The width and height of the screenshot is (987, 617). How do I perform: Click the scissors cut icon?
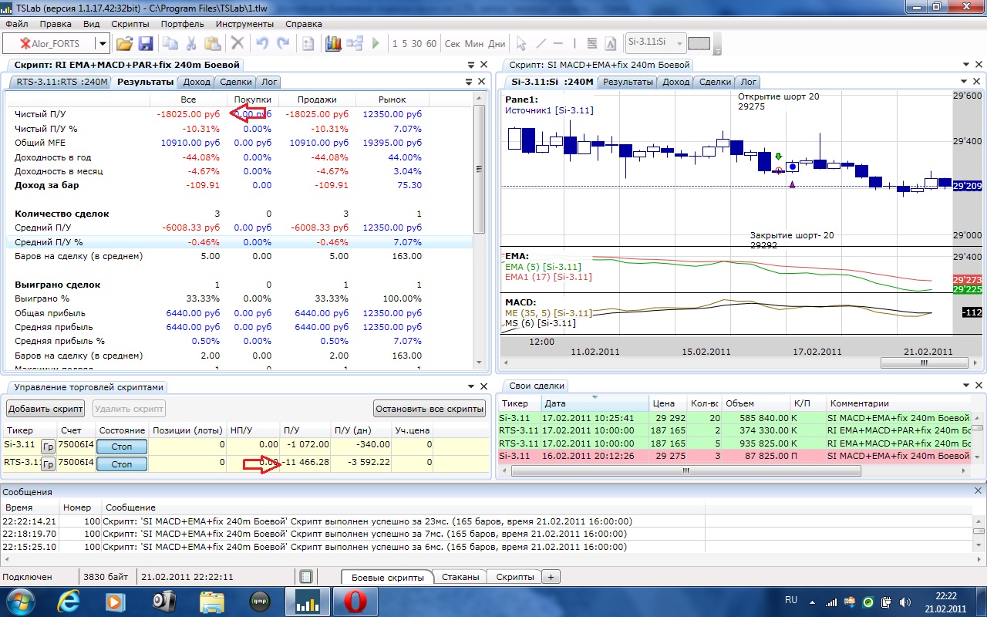point(191,44)
